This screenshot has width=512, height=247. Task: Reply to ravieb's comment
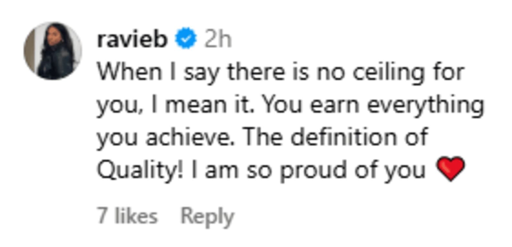point(207,216)
